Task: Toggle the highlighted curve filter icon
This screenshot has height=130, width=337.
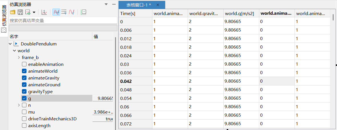Action: pyautogui.click(x=56, y=12)
